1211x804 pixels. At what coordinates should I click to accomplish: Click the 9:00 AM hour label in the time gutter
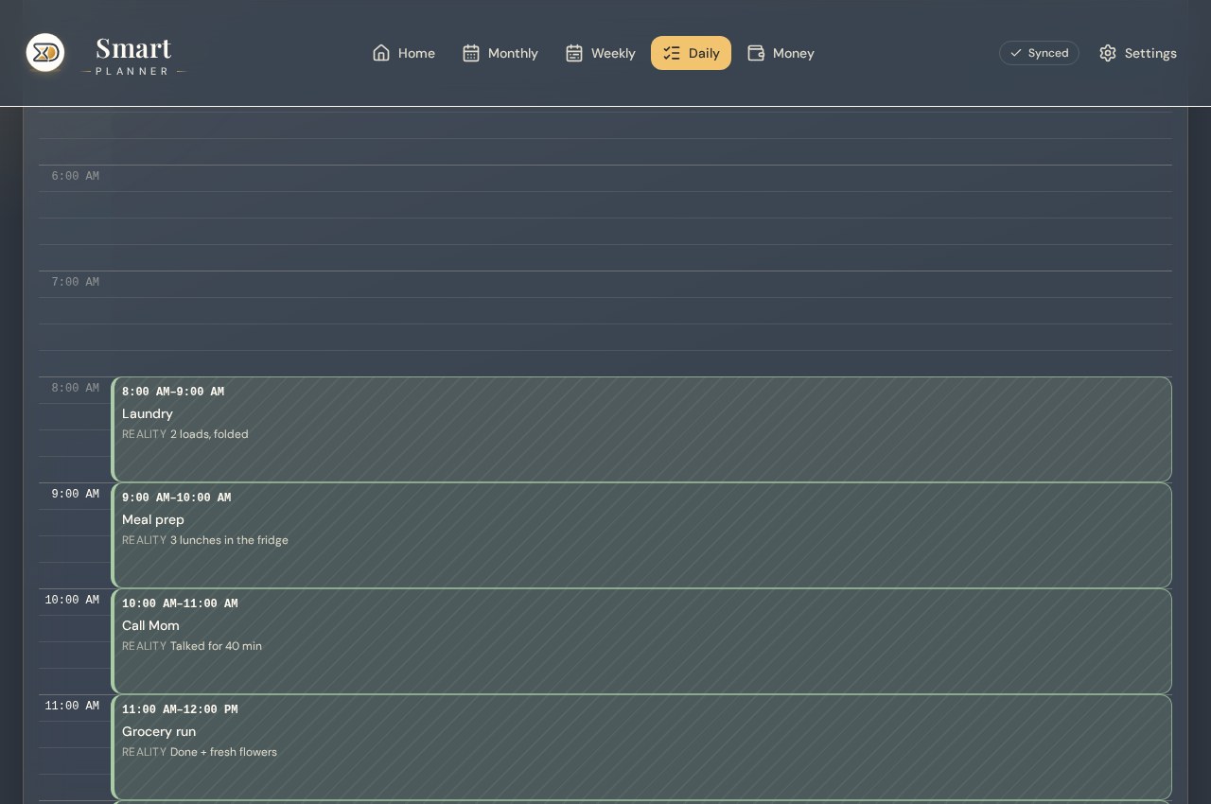76,494
